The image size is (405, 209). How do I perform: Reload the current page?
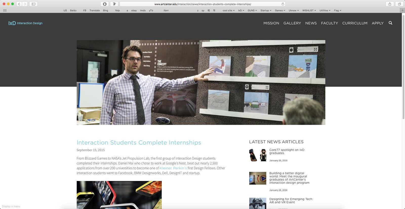pos(283,4)
